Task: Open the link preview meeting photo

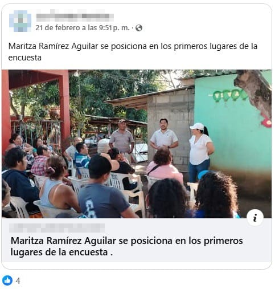Action: 137,144
